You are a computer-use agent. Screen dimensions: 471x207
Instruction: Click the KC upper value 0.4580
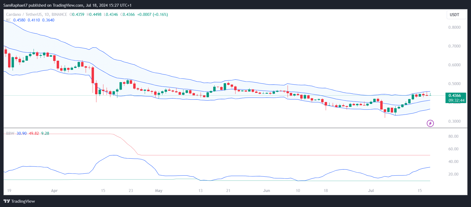click(x=19, y=20)
